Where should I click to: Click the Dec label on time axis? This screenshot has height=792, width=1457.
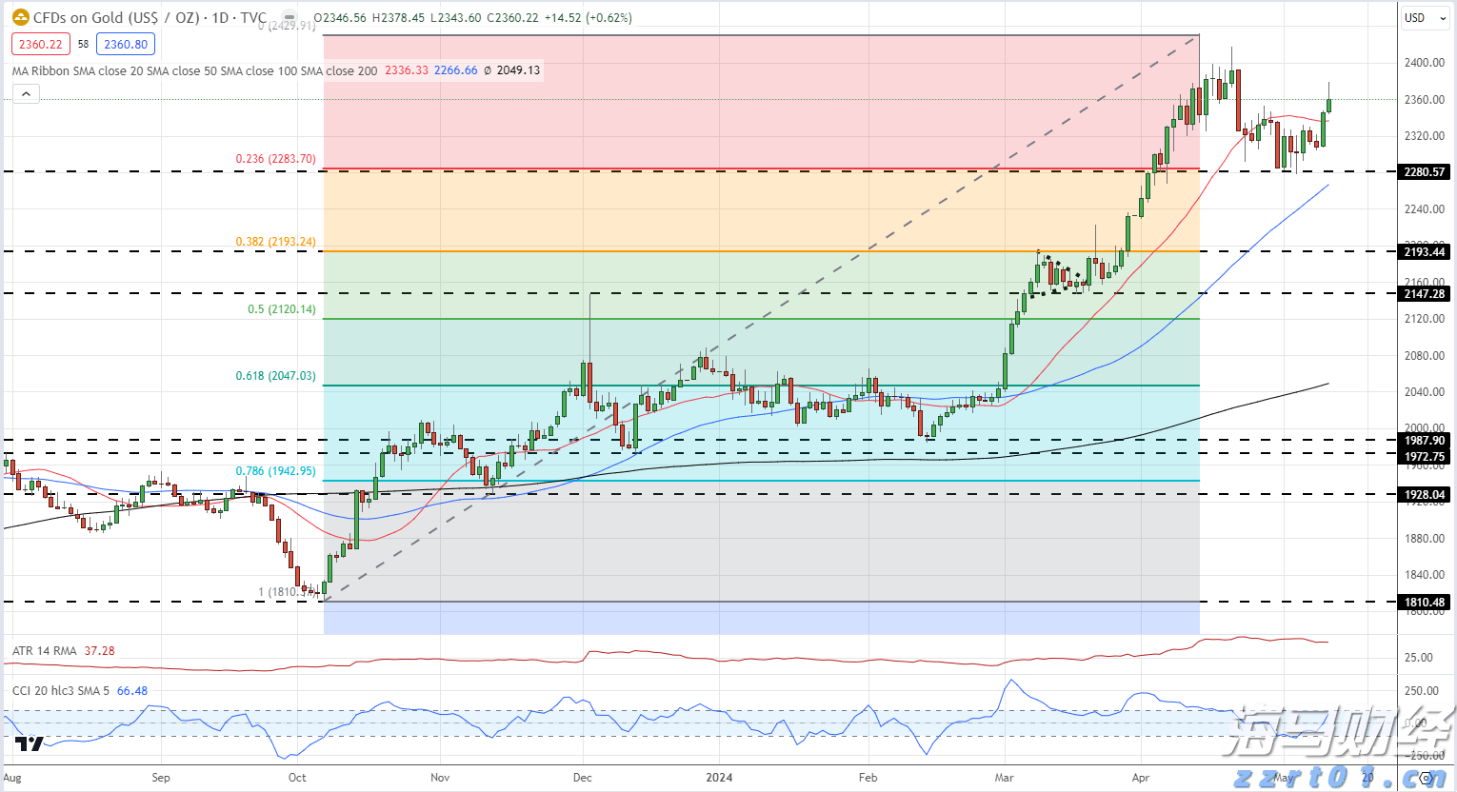point(583,778)
